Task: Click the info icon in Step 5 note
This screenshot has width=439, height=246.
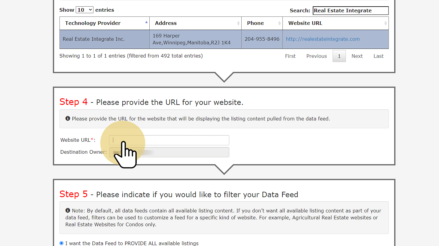Action: (x=68, y=210)
